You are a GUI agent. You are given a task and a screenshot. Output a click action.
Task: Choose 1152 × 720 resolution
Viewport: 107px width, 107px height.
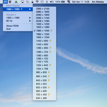(44, 62)
